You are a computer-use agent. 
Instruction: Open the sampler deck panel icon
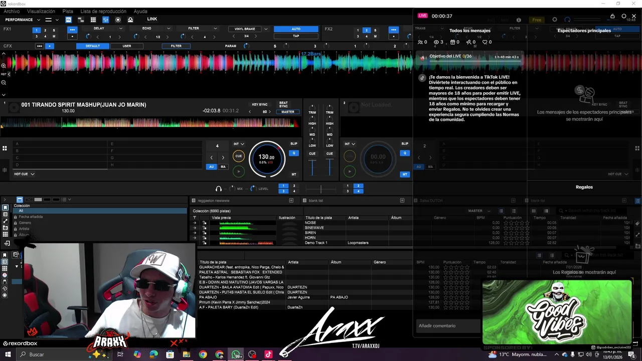click(81, 20)
